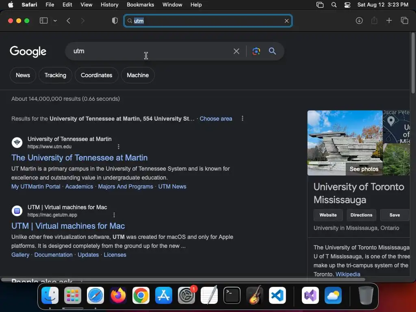Open the Edit menu
Screen dimensions: 416x312
click(x=67, y=4)
